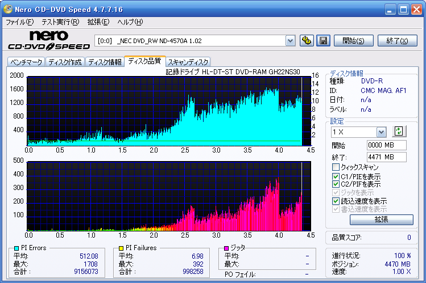
Task: Click the 品質スコア value 0
Action: pos(409,238)
